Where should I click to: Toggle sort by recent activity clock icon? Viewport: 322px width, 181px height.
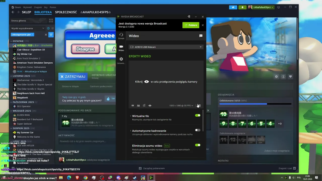click(x=48, y=28)
